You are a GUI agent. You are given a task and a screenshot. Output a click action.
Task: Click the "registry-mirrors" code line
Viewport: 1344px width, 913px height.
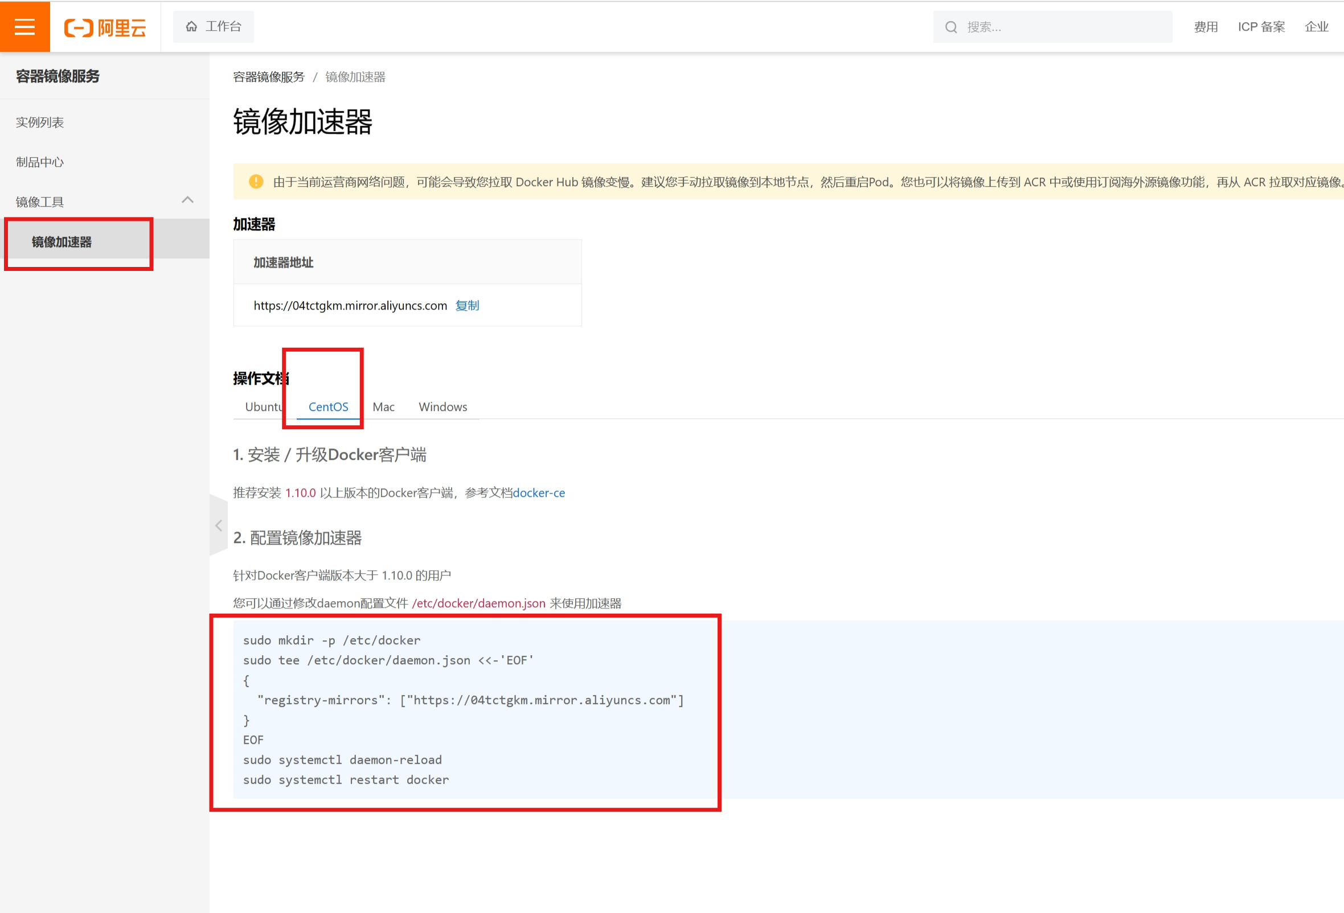[470, 700]
